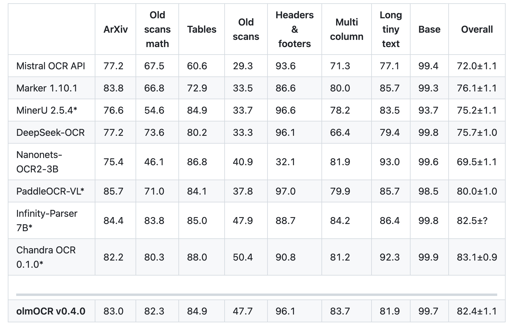The width and height of the screenshot is (514, 328).
Task: Select the Chandra OCR 0.1.0* row label
Action: (46, 257)
